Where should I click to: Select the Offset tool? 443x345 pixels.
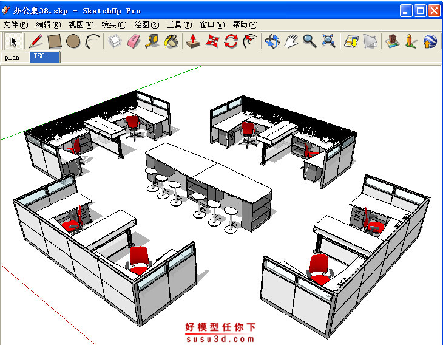pyautogui.click(x=250, y=41)
